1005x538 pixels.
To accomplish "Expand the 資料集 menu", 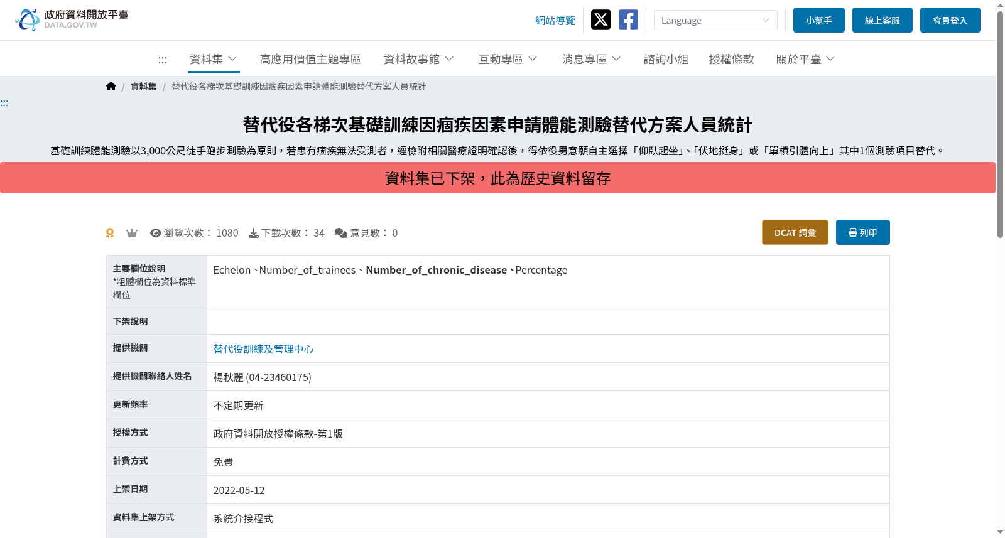I will point(213,59).
